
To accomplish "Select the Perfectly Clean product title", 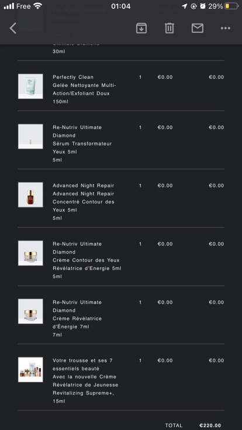I will pyautogui.click(x=73, y=77).
